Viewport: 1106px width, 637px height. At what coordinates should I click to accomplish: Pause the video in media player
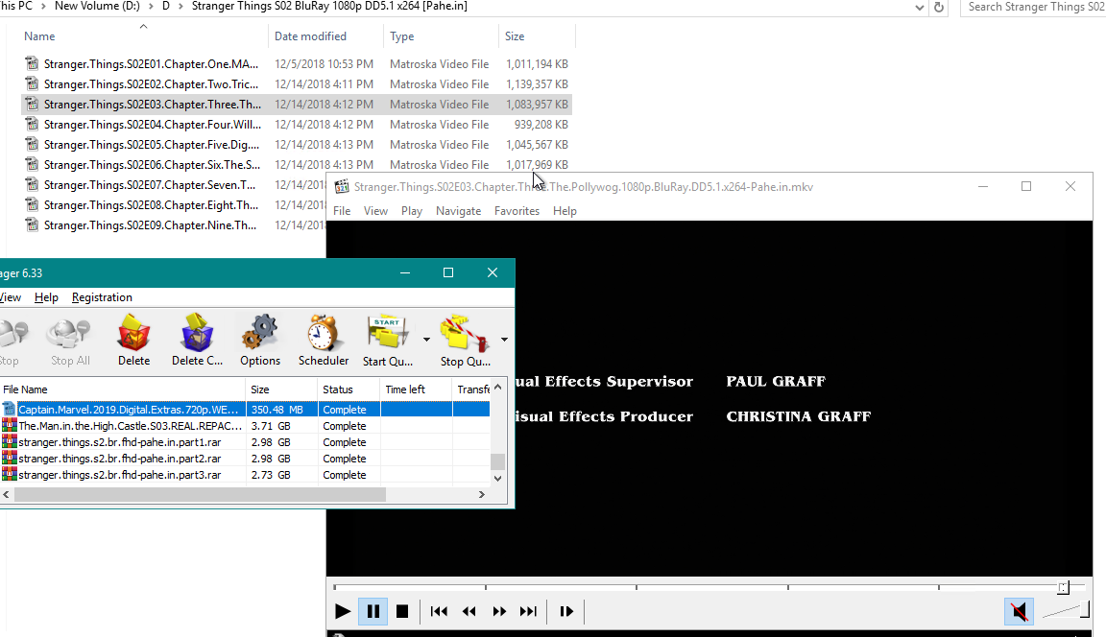coord(373,612)
